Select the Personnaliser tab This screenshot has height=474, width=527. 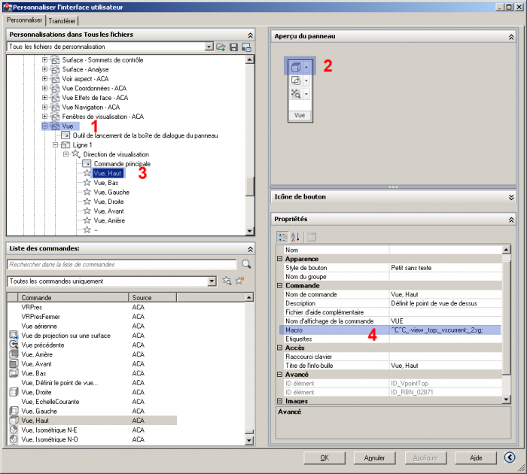point(25,20)
